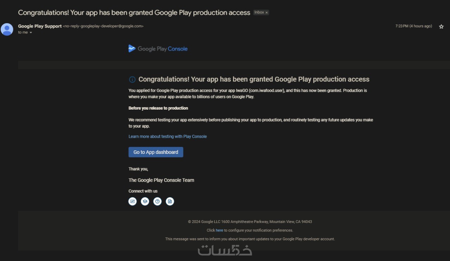Click the sender profile avatar
The width and height of the screenshot is (450, 261).
pyautogui.click(x=7, y=29)
